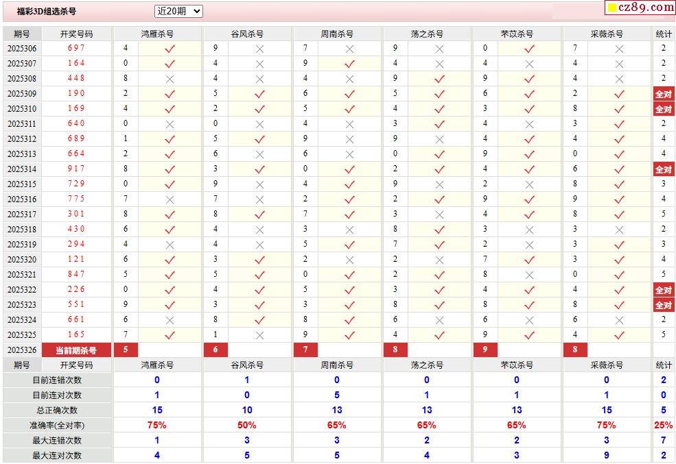Select period number 2025320
The image size is (676, 464).
coord(22,259)
